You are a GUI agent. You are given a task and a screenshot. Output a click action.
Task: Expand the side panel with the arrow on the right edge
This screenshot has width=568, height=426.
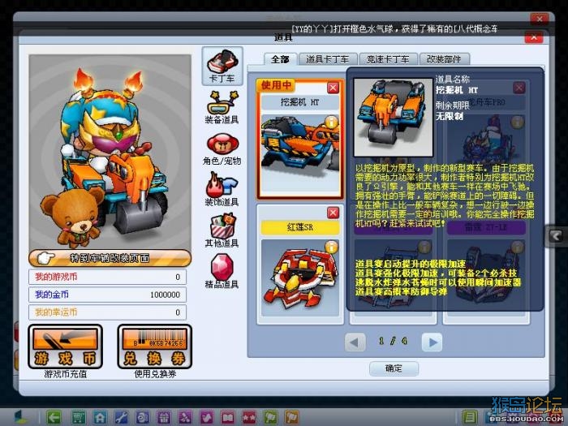(x=556, y=237)
